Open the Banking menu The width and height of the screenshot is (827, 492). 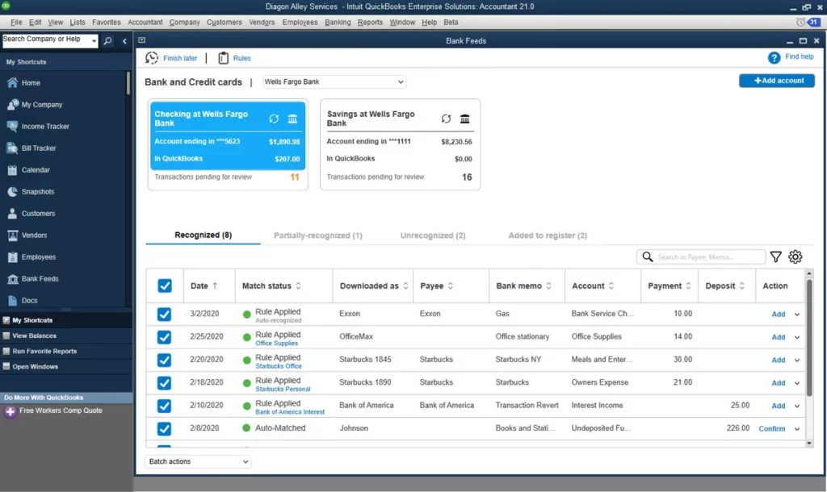coord(337,22)
